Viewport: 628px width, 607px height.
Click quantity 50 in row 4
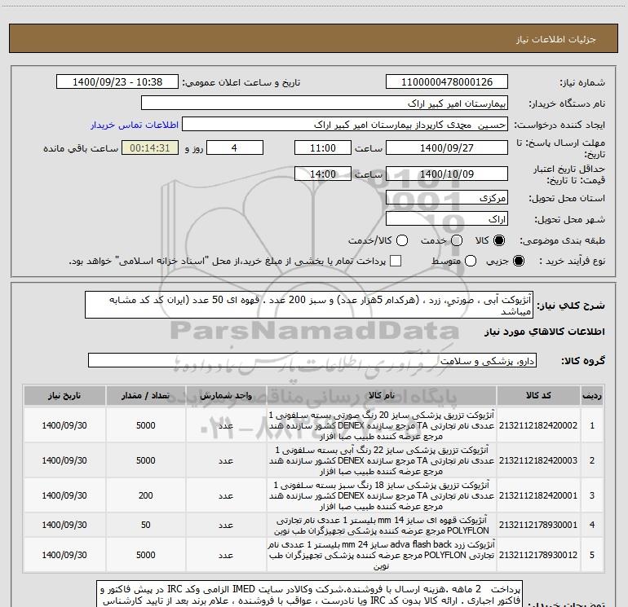coord(146,525)
